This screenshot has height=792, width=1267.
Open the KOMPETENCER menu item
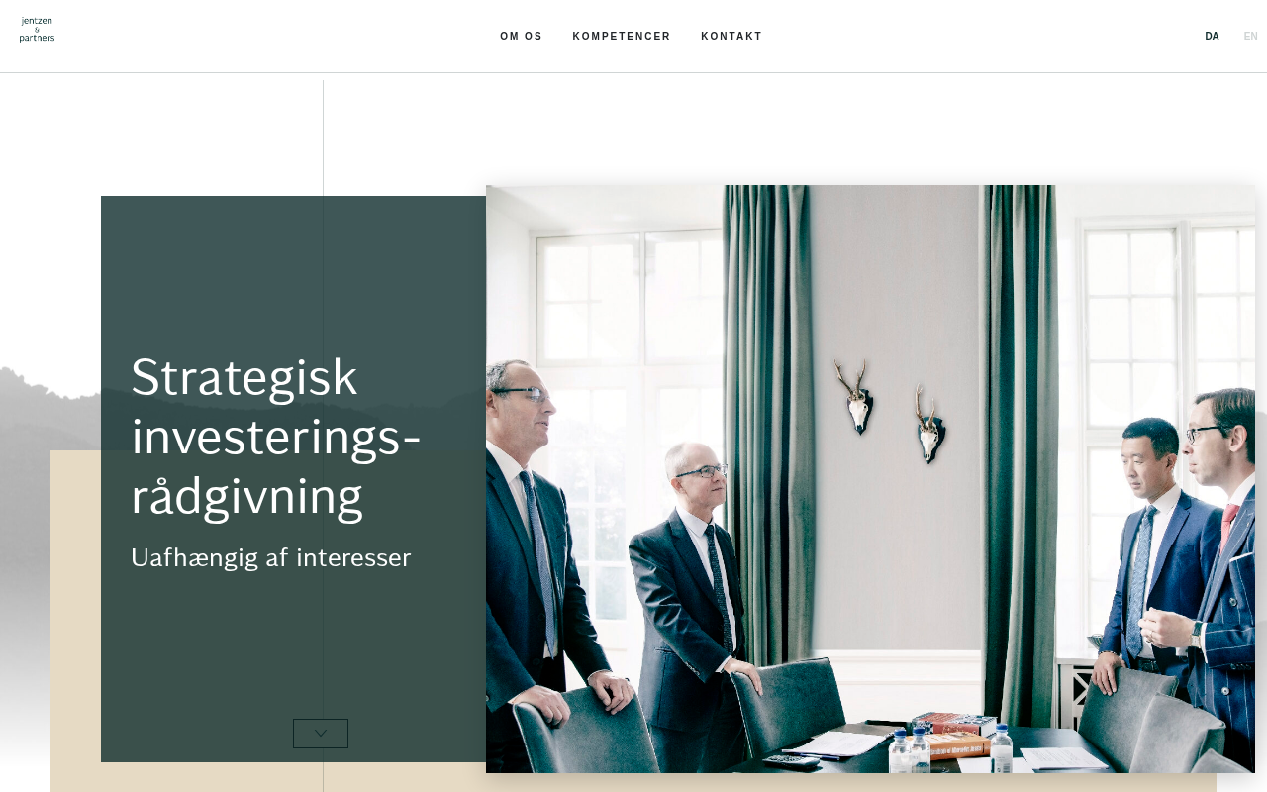point(622,37)
